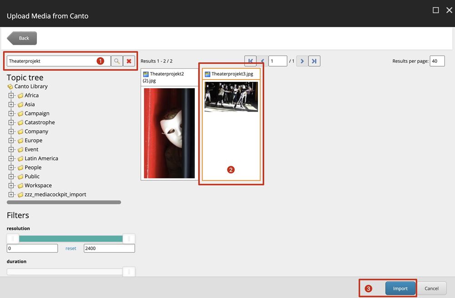The width and height of the screenshot is (455, 298).
Task: Click the Cancel button
Action: click(431, 288)
